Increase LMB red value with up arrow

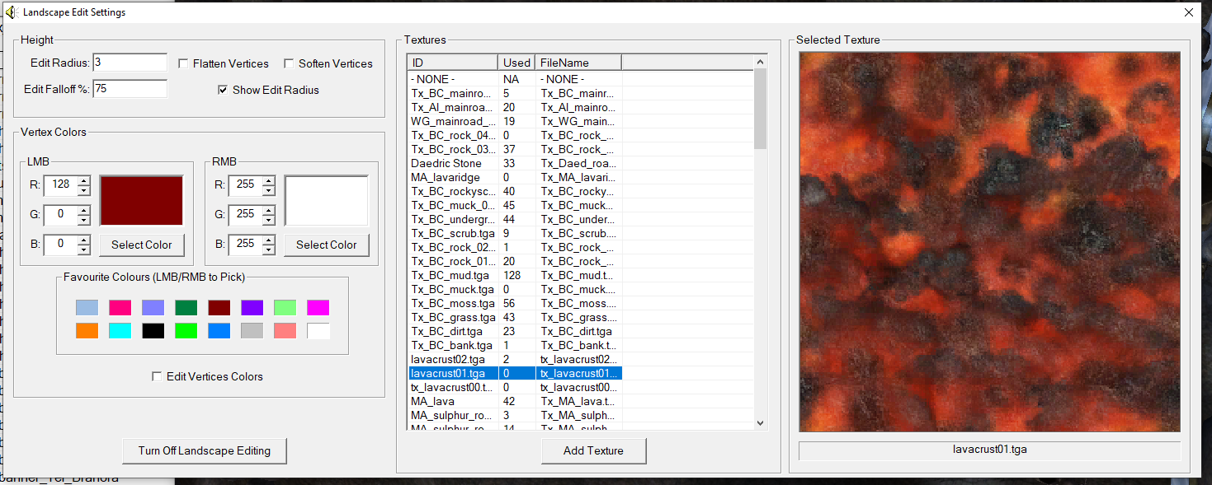click(x=83, y=181)
